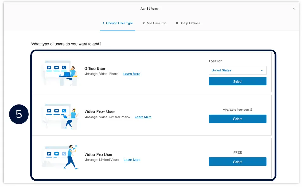
Task: Click the video camera icon in Video Pro+ illustration
Action: click(x=57, y=110)
